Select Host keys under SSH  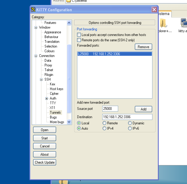pos(57,89)
